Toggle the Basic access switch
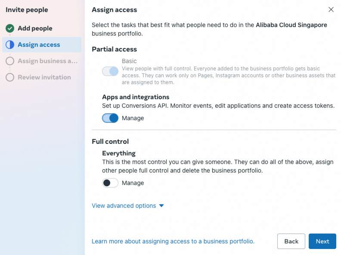 110,71
